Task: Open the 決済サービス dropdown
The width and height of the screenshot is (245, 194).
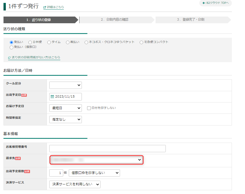Action: (x=75, y=184)
